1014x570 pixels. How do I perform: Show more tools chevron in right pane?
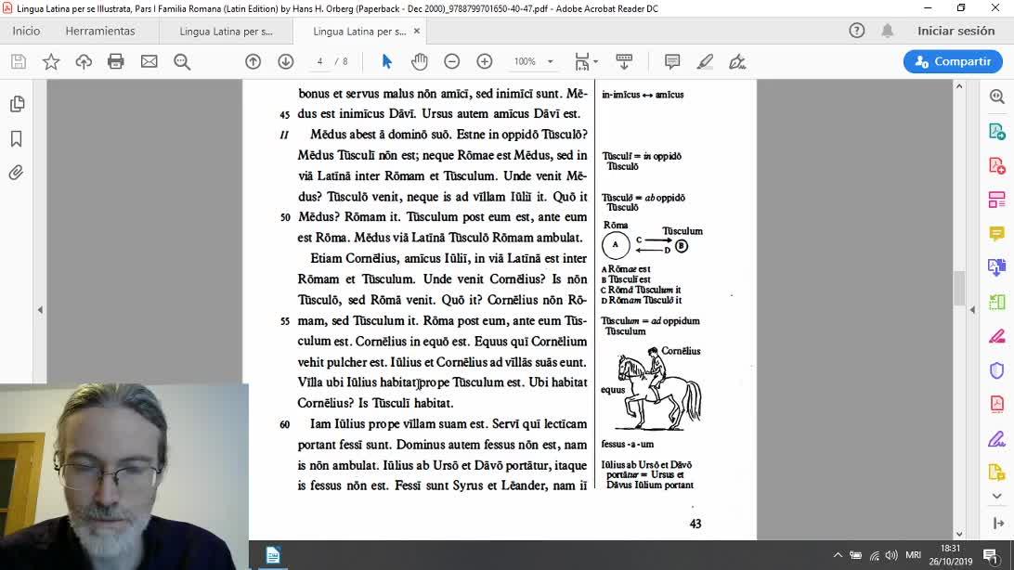(996, 497)
